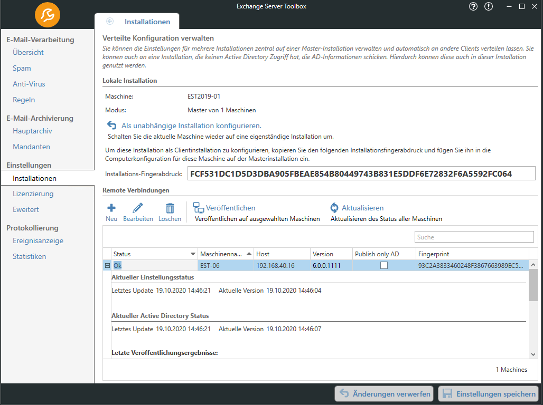Viewport: 543px width, 405px height.
Task: Click 'Als unabhängige Installation konfigurieren' link
Action: pos(191,126)
